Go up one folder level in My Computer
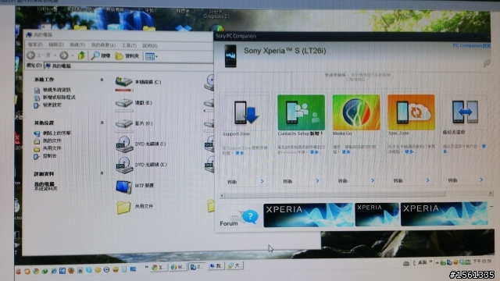The height and width of the screenshot is (281, 500). click(x=81, y=55)
